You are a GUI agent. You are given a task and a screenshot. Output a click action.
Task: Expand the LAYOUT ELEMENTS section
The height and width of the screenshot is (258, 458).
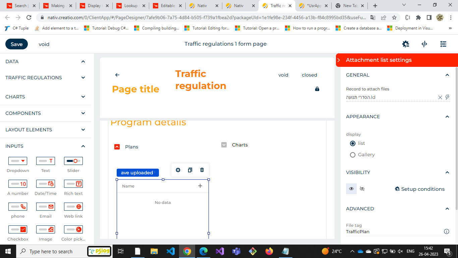coord(83,130)
